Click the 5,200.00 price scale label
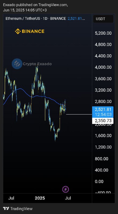 pos(103,33)
